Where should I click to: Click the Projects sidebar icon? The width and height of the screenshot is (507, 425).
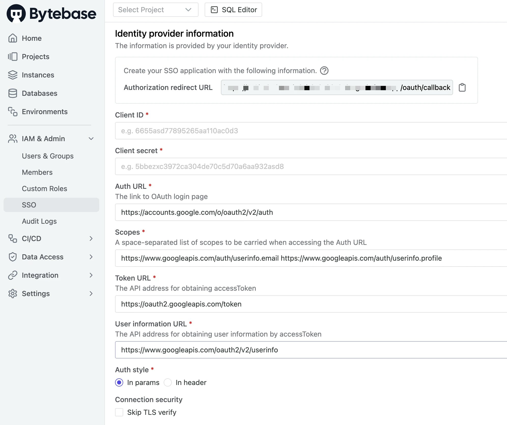coord(12,57)
